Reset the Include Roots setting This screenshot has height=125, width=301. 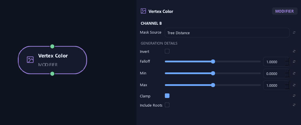tap(294, 105)
